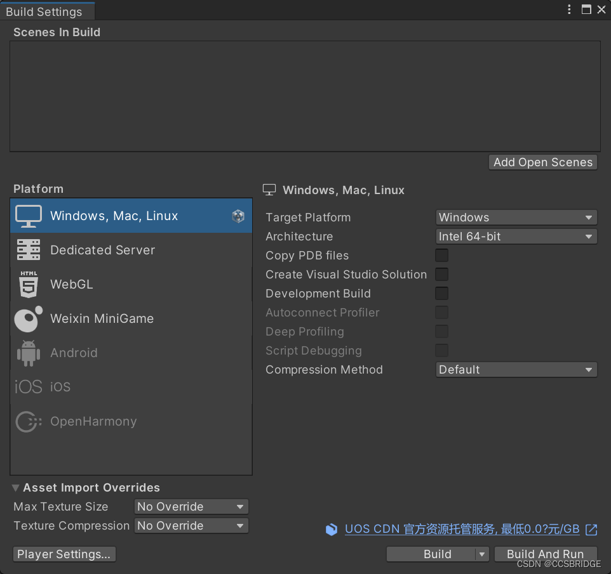Image resolution: width=611 pixels, height=574 pixels.
Task: Enable the Development Build checkbox
Action: [441, 294]
